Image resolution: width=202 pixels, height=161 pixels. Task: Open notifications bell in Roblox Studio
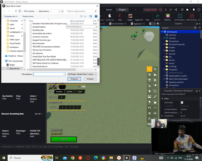[194, 10]
